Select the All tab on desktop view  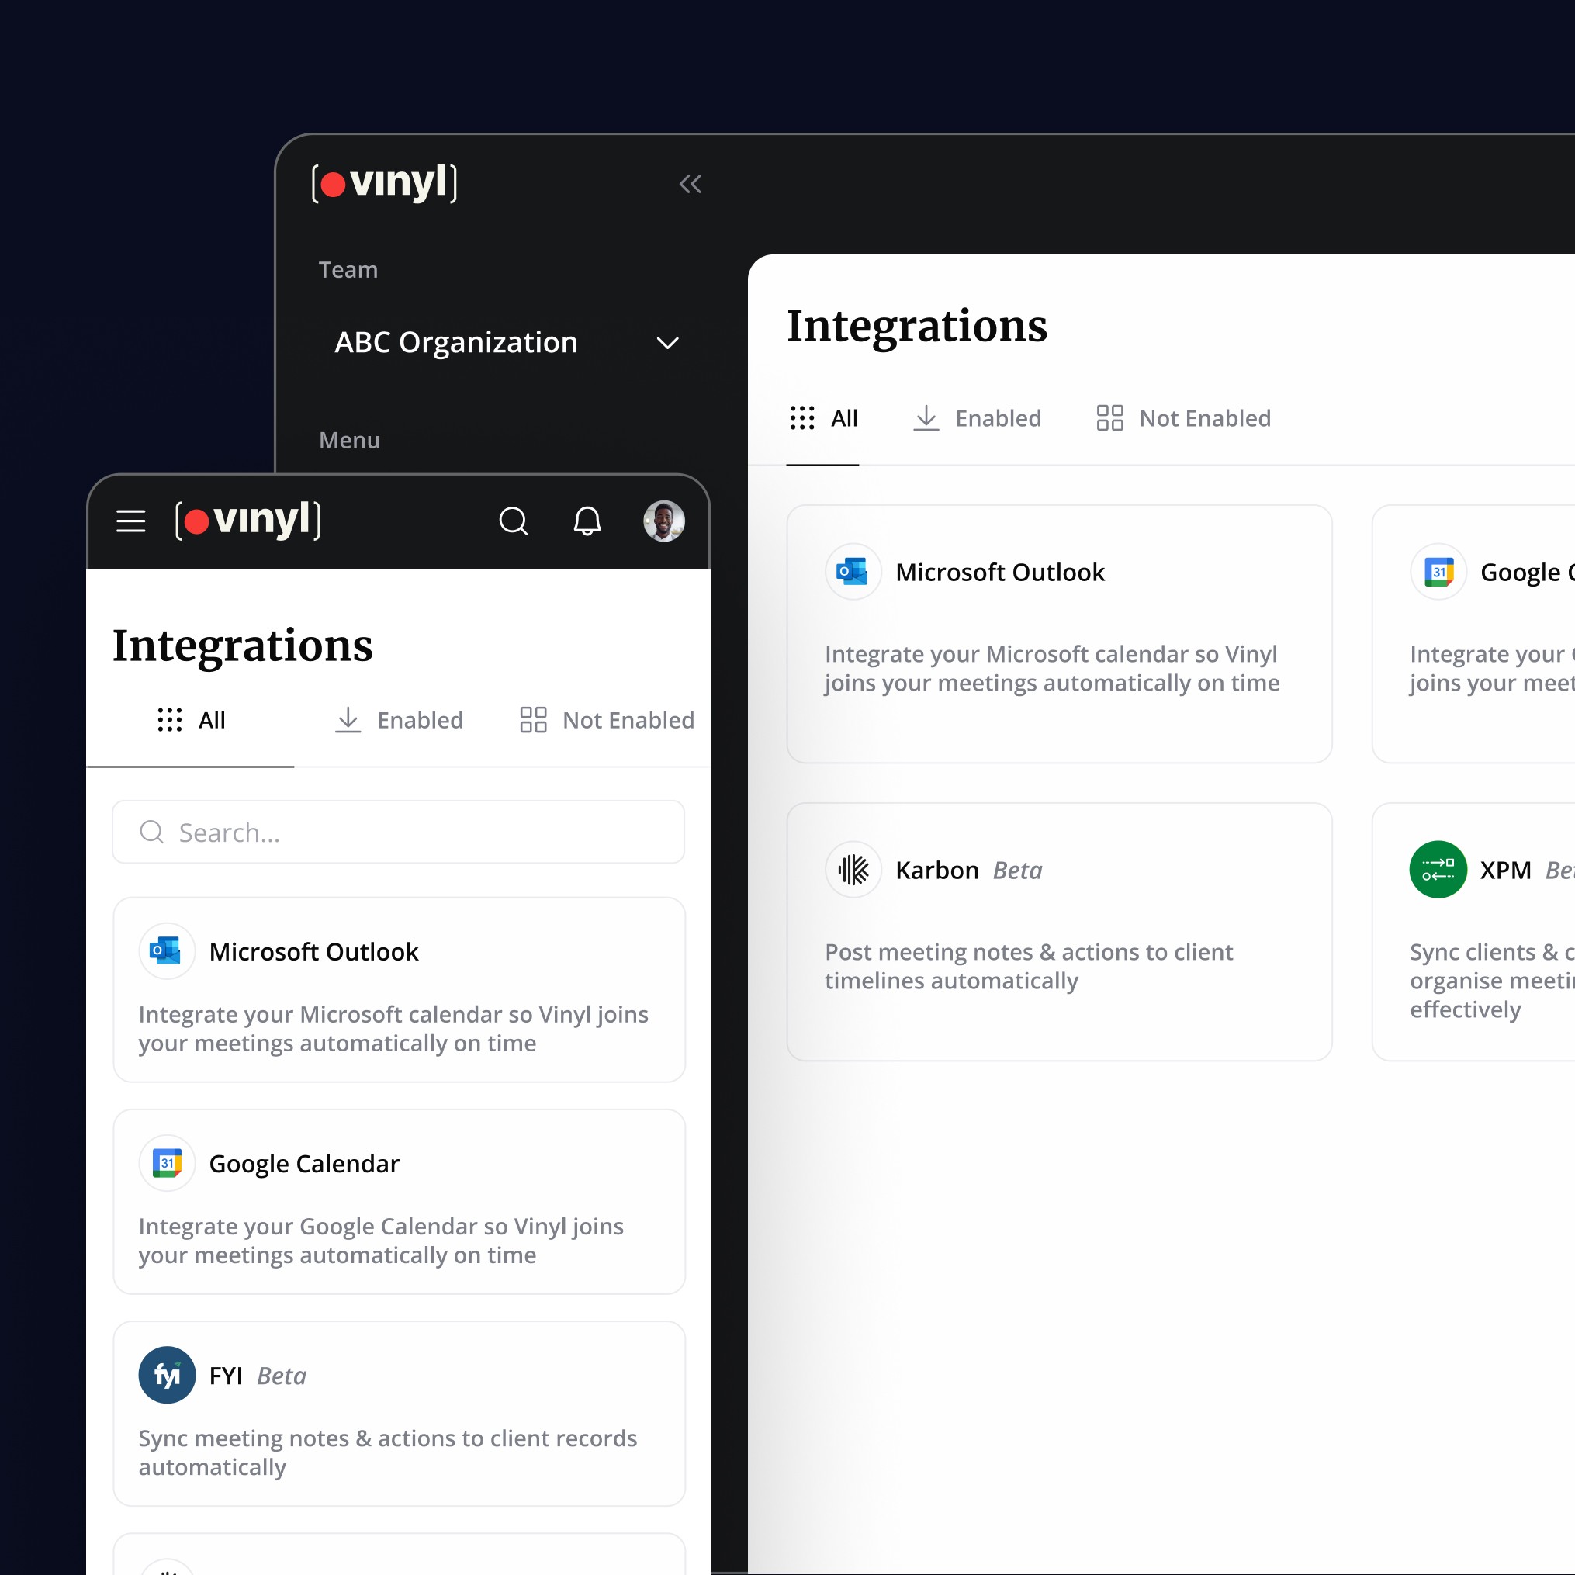point(823,418)
